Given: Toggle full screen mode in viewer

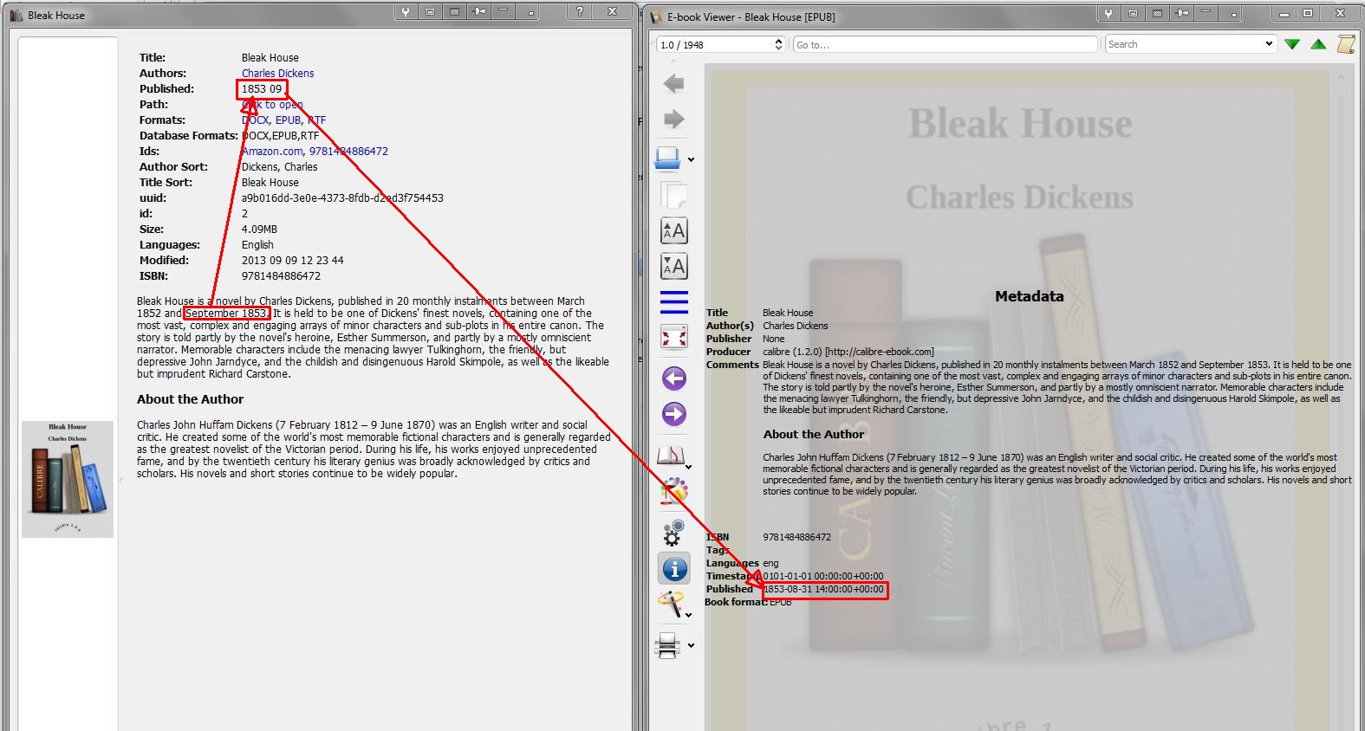Looking at the screenshot, I should tap(673, 337).
